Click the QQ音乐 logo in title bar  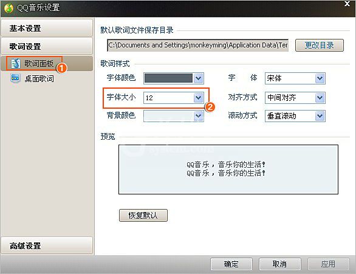tap(9, 8)
